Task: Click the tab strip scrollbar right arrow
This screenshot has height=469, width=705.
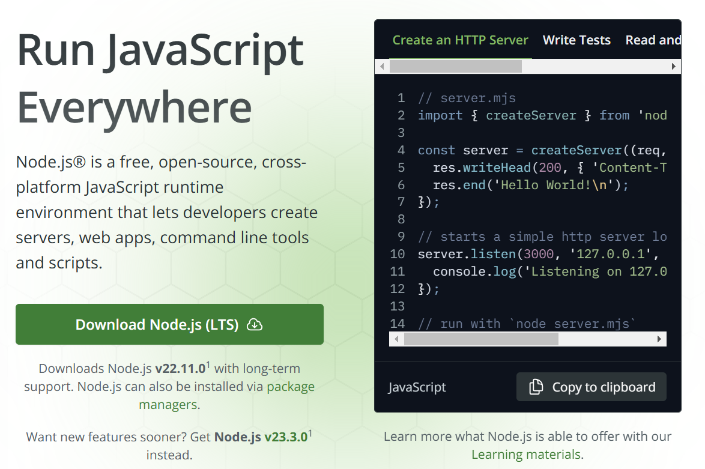Action: point(674,67)
